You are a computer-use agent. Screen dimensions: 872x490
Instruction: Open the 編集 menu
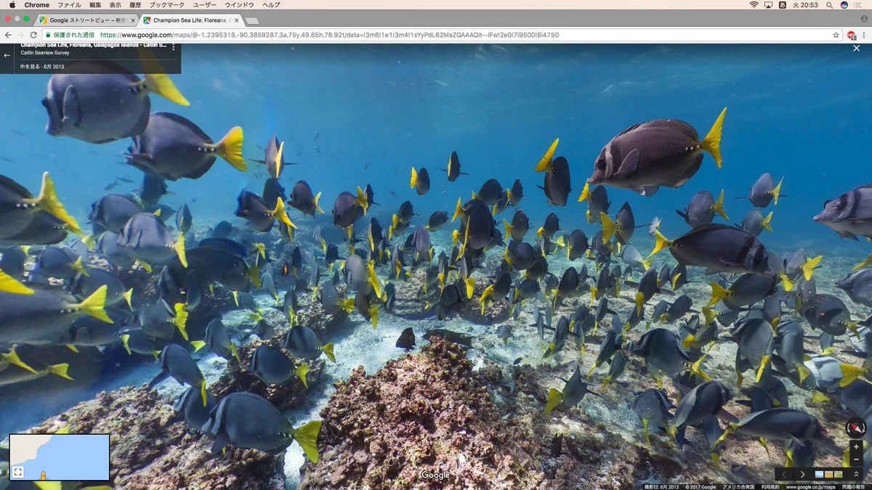95,5
